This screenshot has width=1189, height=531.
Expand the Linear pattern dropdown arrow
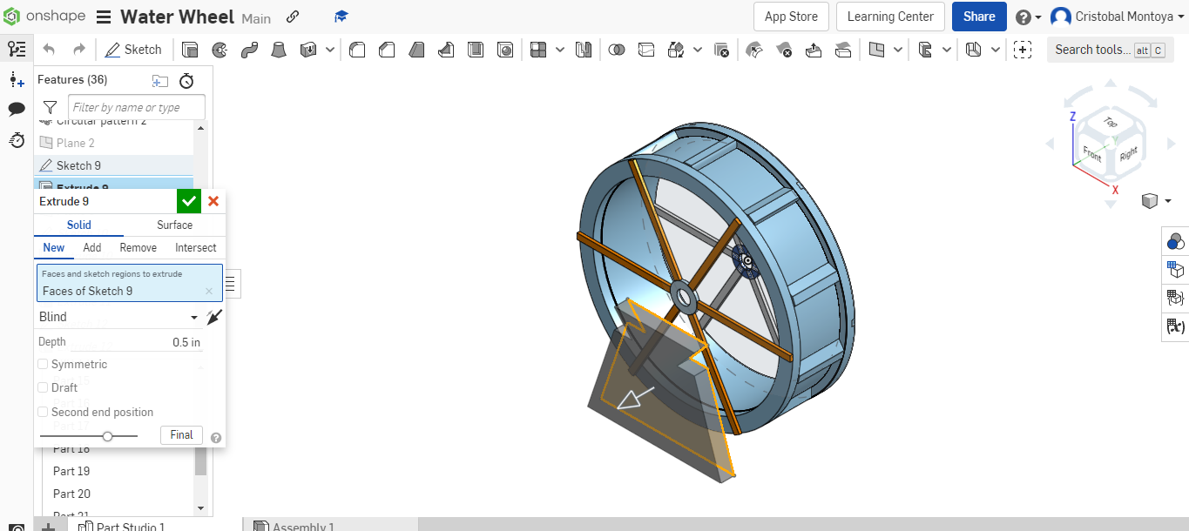tap(560, 50)
